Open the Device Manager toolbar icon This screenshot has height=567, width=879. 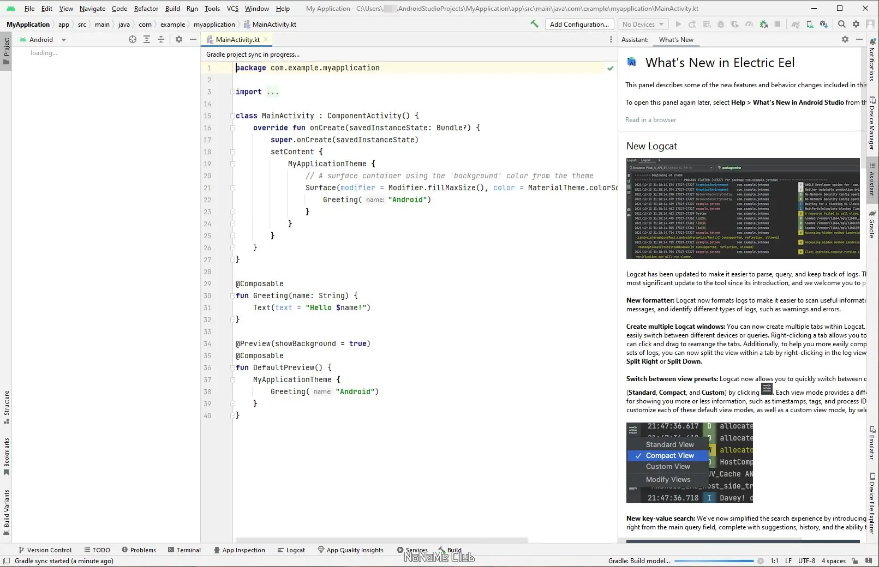click(810, 24)
